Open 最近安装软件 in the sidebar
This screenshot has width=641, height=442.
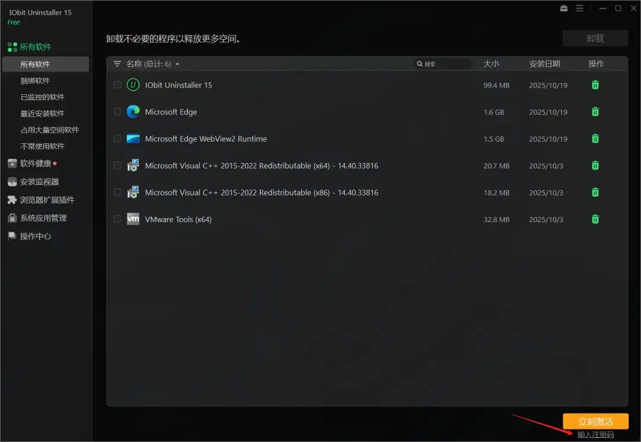pos(43,113)
